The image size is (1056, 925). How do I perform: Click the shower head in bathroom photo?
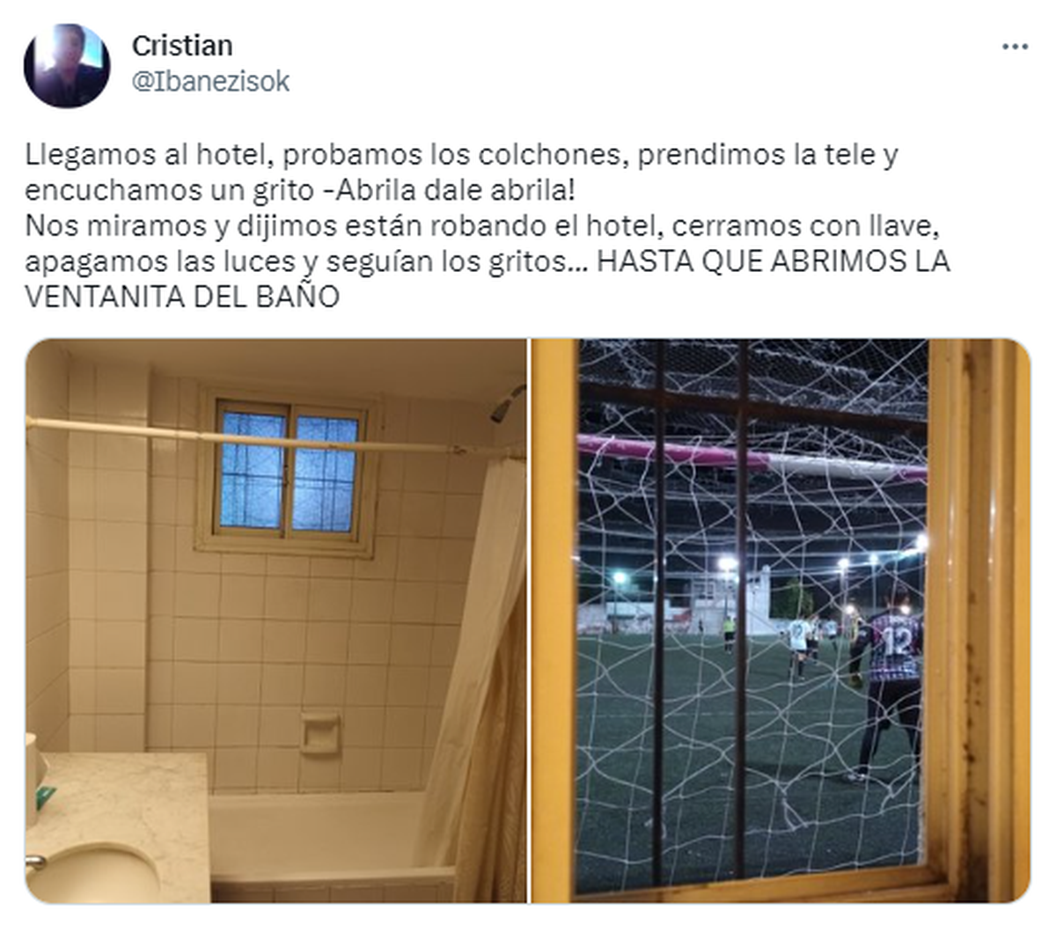(506, 405)
